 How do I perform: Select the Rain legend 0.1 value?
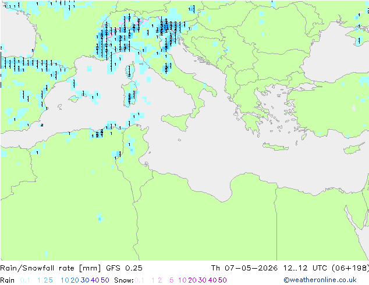(25, 280)
